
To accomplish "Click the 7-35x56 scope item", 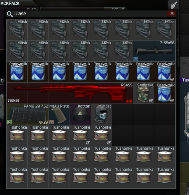I will 154,51.
